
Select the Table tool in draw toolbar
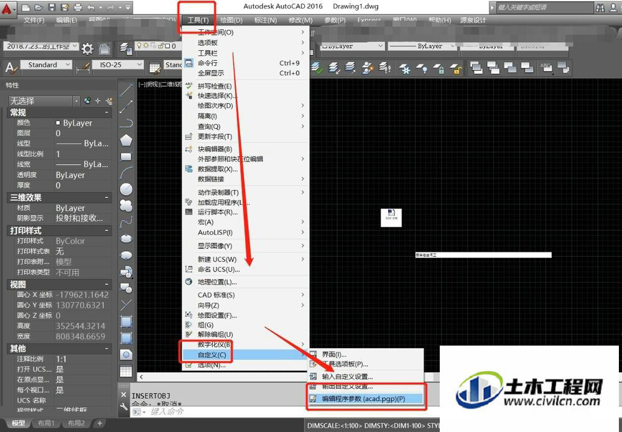click(x=126, y=371)
